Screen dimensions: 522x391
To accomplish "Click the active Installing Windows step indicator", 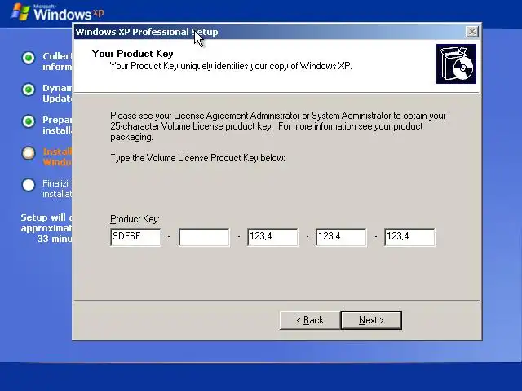I will (29, 153).
